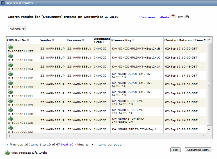Screen dimensions: 217x159
Task: Click document icon for D-10087011135
Action: coord(10,47)
